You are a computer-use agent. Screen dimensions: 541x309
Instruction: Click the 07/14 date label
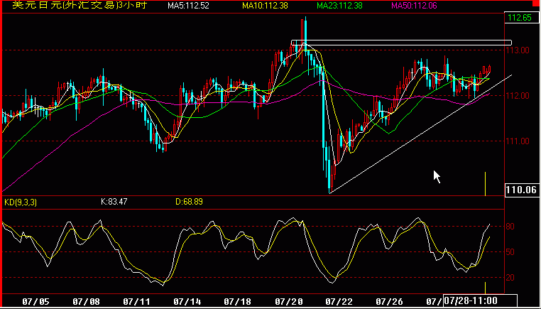(x=187, y=302)
